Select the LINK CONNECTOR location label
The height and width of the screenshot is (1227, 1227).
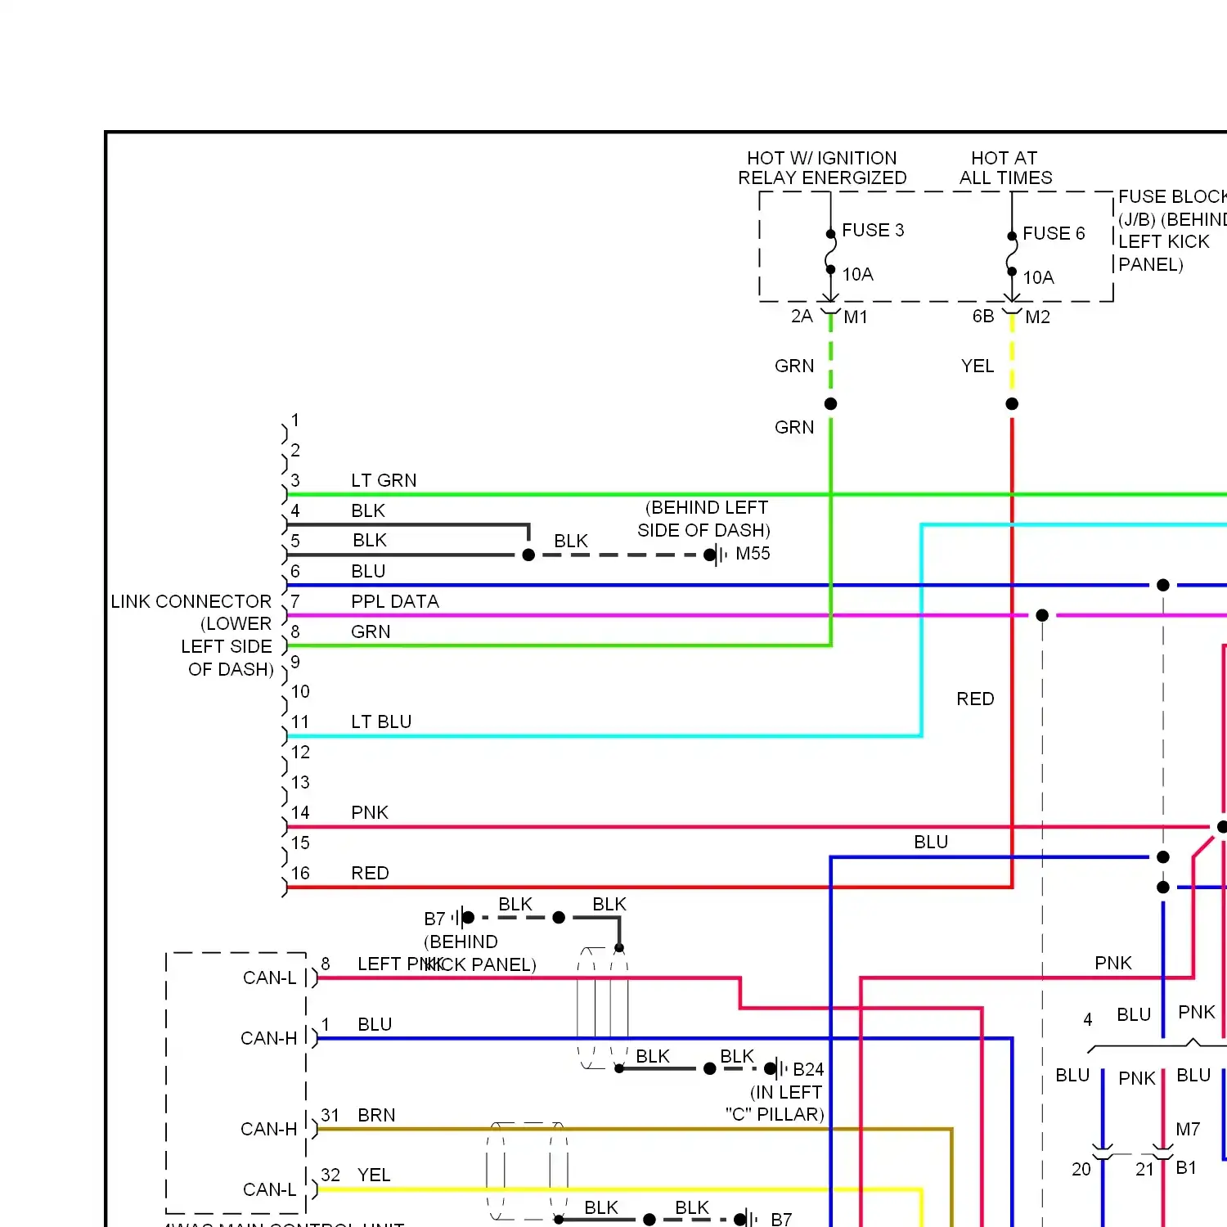tap(191, 635)
